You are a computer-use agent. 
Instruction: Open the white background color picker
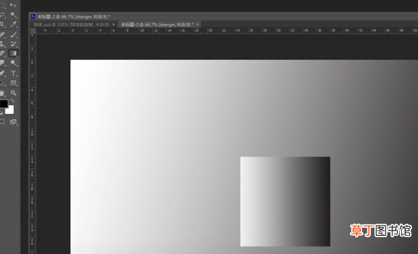[10, 110]
